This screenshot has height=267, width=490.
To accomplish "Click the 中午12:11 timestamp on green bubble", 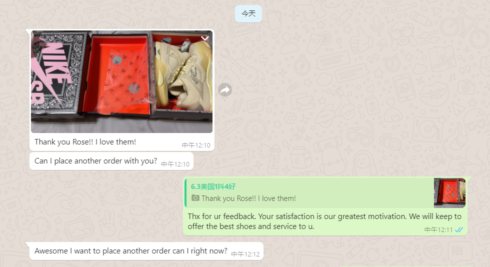I will coord(438,230).
